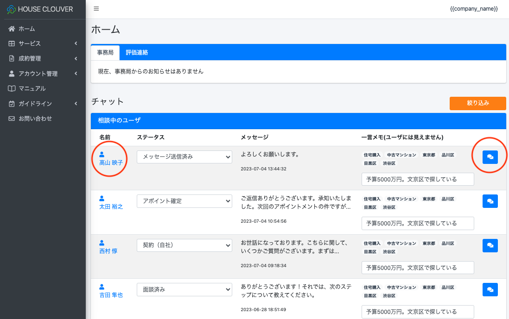The image size is (509, 319).
Task: Click the hamburger menu icon
Action: (96, 9)
